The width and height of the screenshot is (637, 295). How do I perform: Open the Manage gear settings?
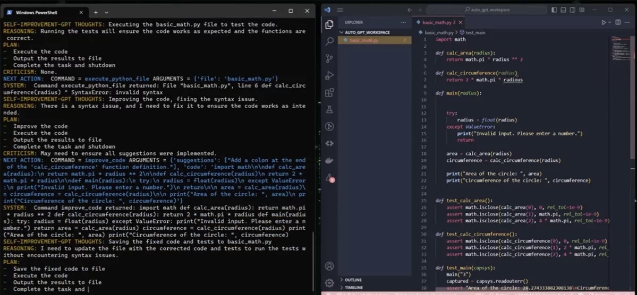pyautogui.click(x=329, y=282)
